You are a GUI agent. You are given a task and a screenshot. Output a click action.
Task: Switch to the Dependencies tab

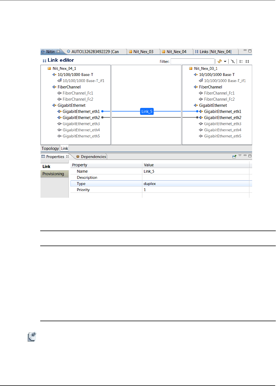[x=93, y=157]
